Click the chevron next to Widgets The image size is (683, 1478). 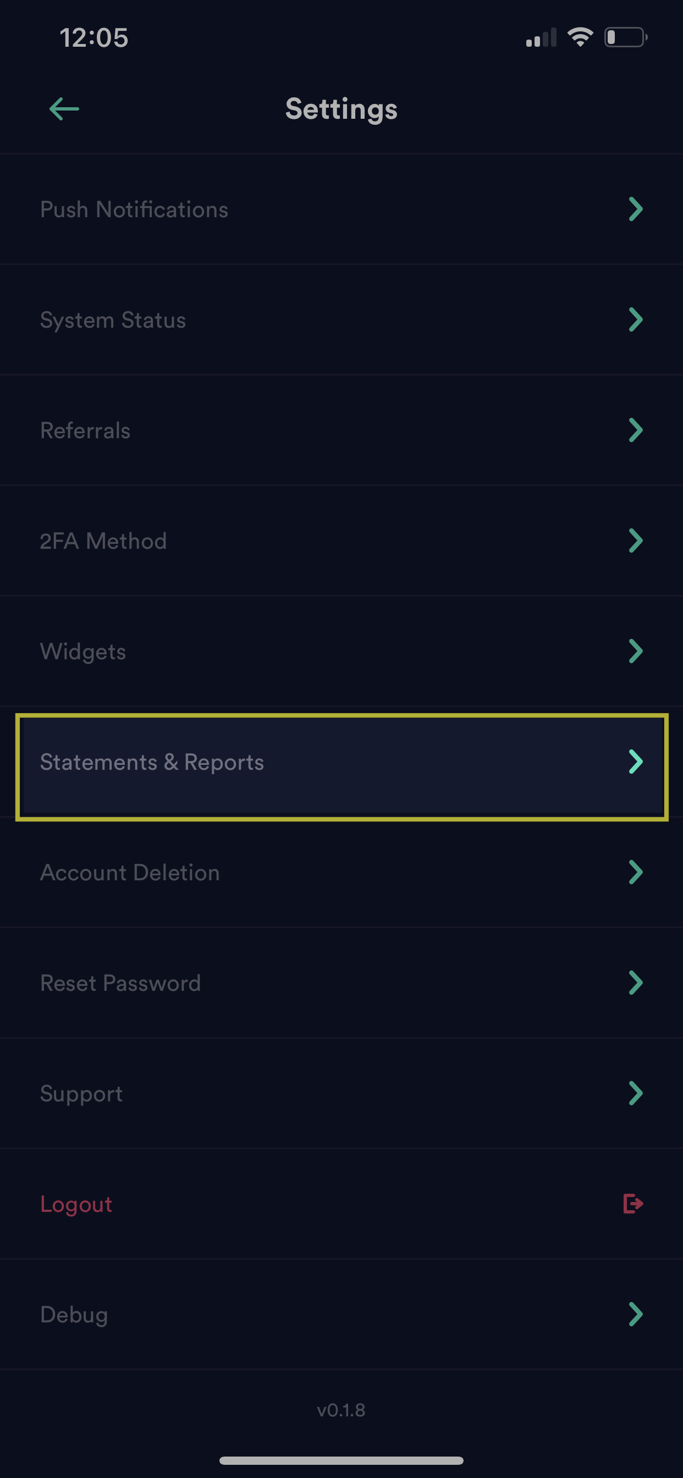click(635, 650)
